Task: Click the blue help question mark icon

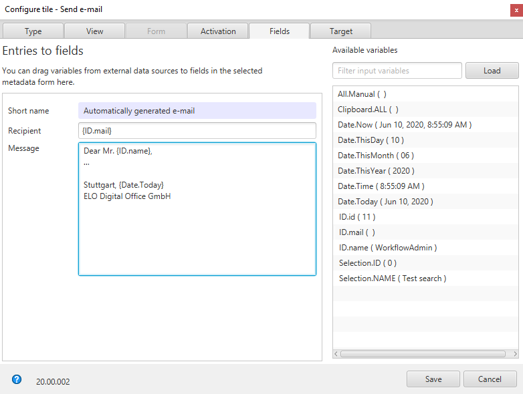Action: pyautogui.click(x=17, y=379)
